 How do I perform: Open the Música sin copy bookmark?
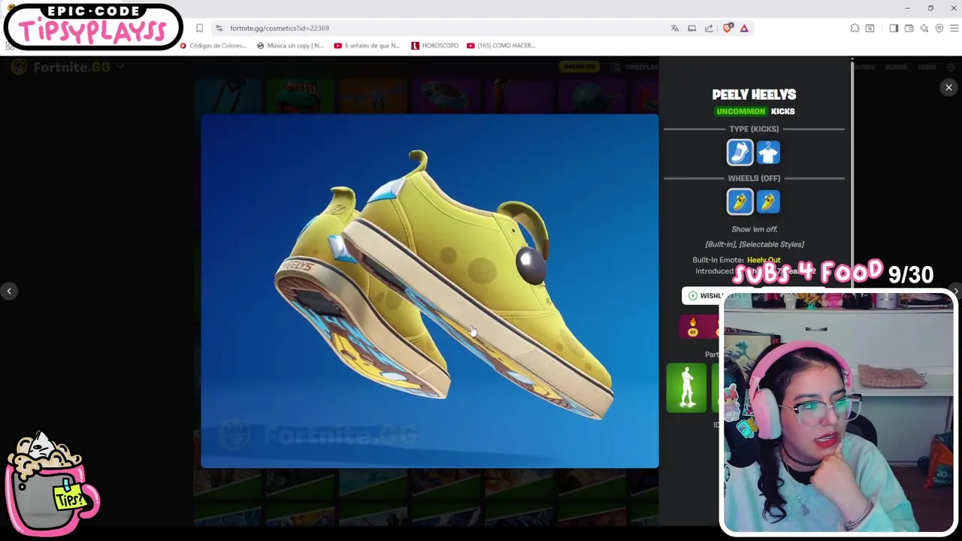point(290,45)
